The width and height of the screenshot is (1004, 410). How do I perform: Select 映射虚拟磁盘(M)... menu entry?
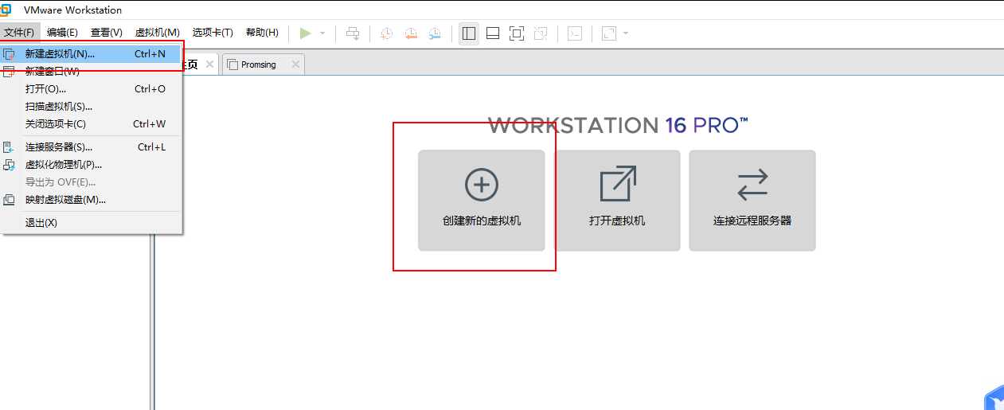tap(91, 200)
